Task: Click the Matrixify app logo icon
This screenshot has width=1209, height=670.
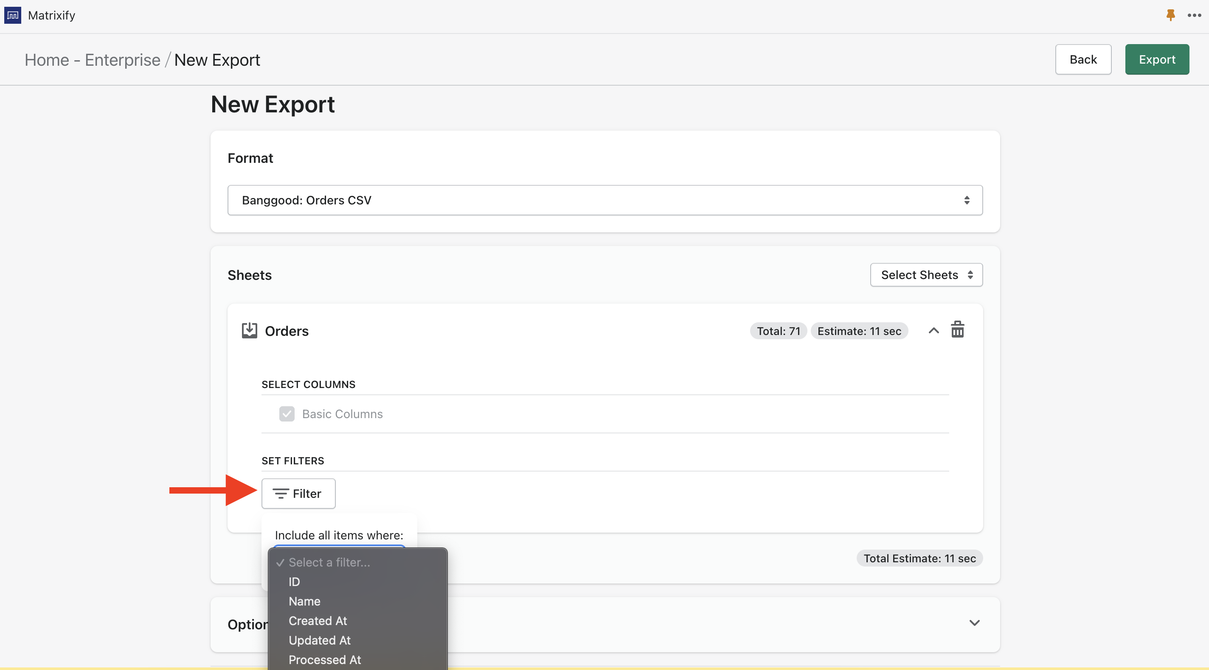Action: (13, 16)
